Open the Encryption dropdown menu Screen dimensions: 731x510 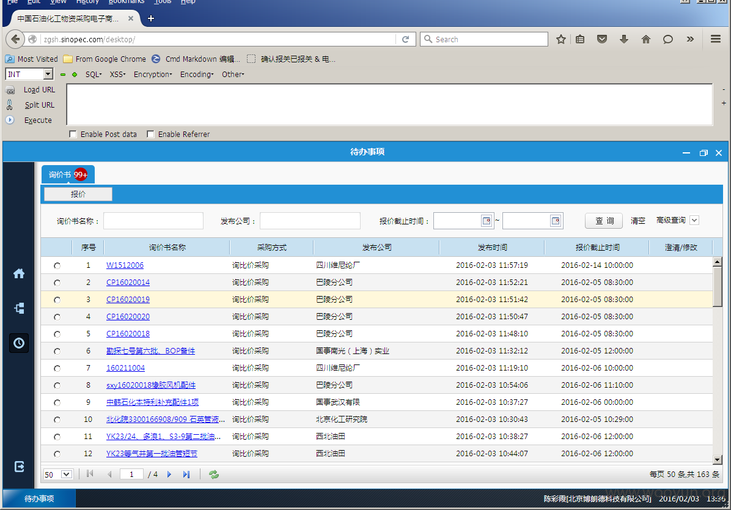pyautogui.click(x=153, y=74)
